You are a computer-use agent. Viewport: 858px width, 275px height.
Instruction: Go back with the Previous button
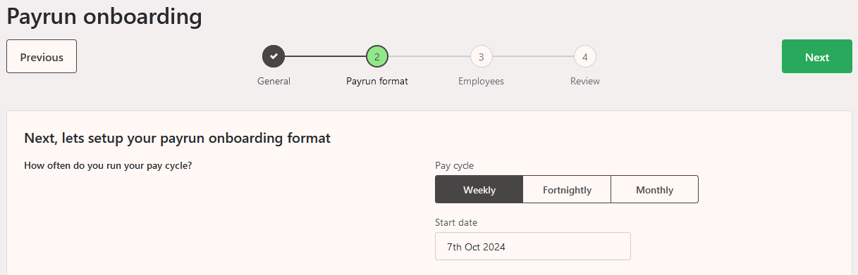coord(42,56)
